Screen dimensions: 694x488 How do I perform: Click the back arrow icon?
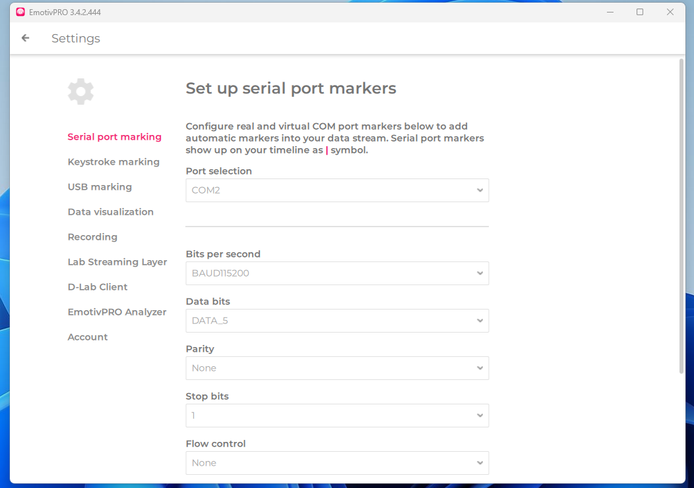point(26,38)
